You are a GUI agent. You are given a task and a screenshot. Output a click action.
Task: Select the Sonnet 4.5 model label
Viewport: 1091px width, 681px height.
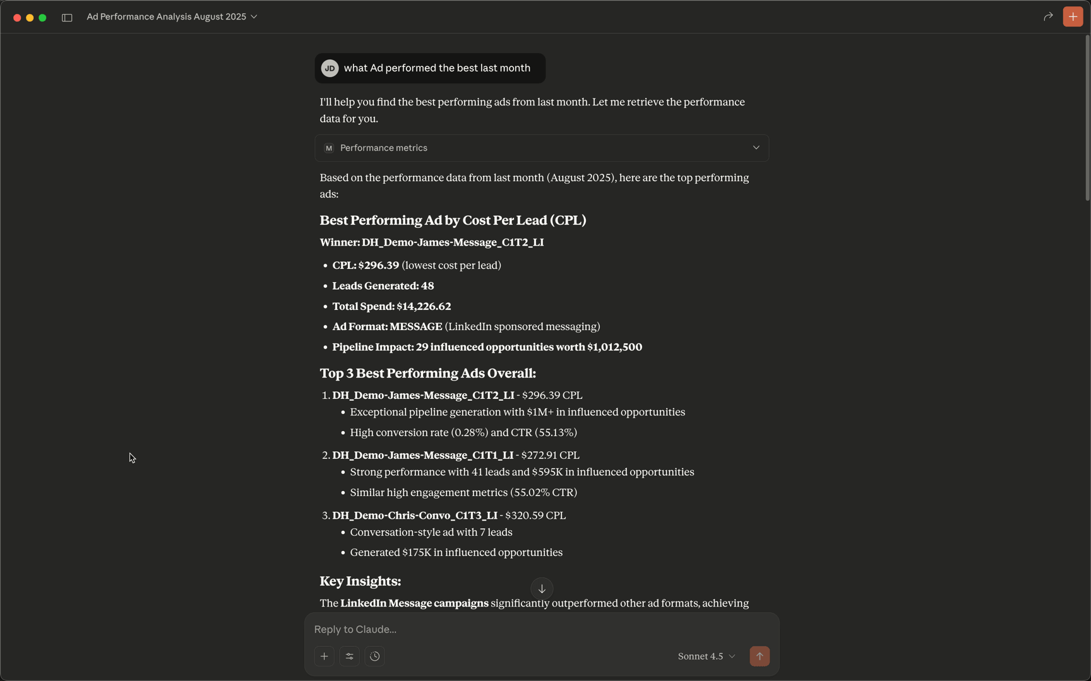point(700,656)
